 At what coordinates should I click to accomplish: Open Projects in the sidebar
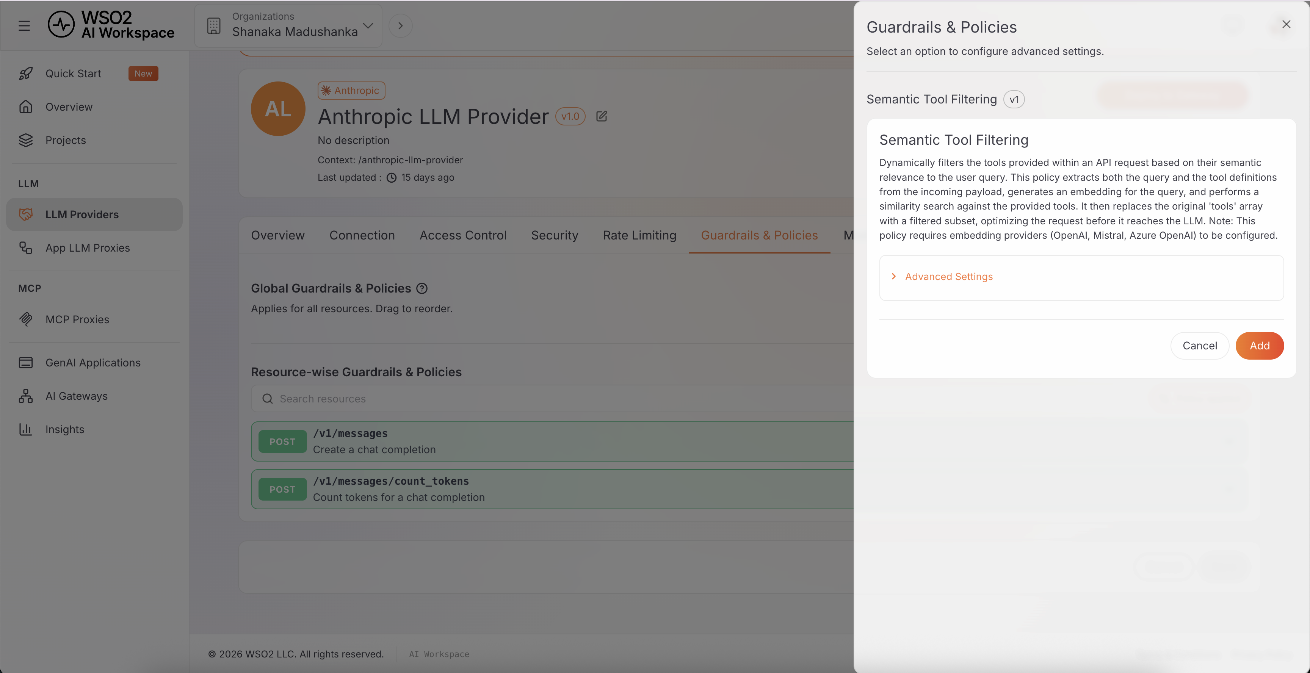(x=94, y=140)
